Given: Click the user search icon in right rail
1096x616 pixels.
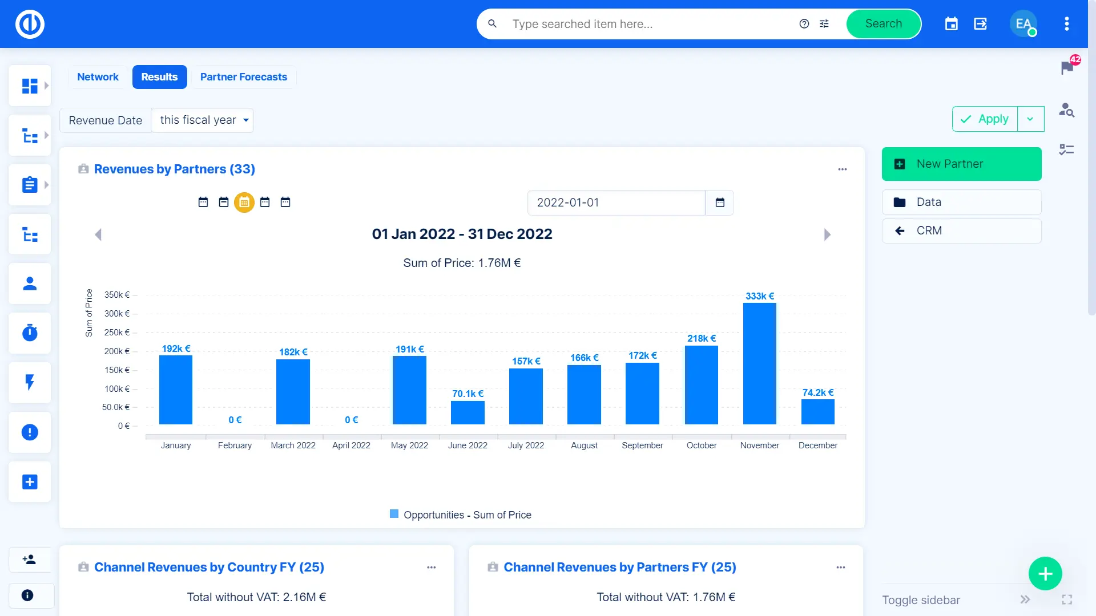Looking at the screenshot, I should pos(1066,110).
